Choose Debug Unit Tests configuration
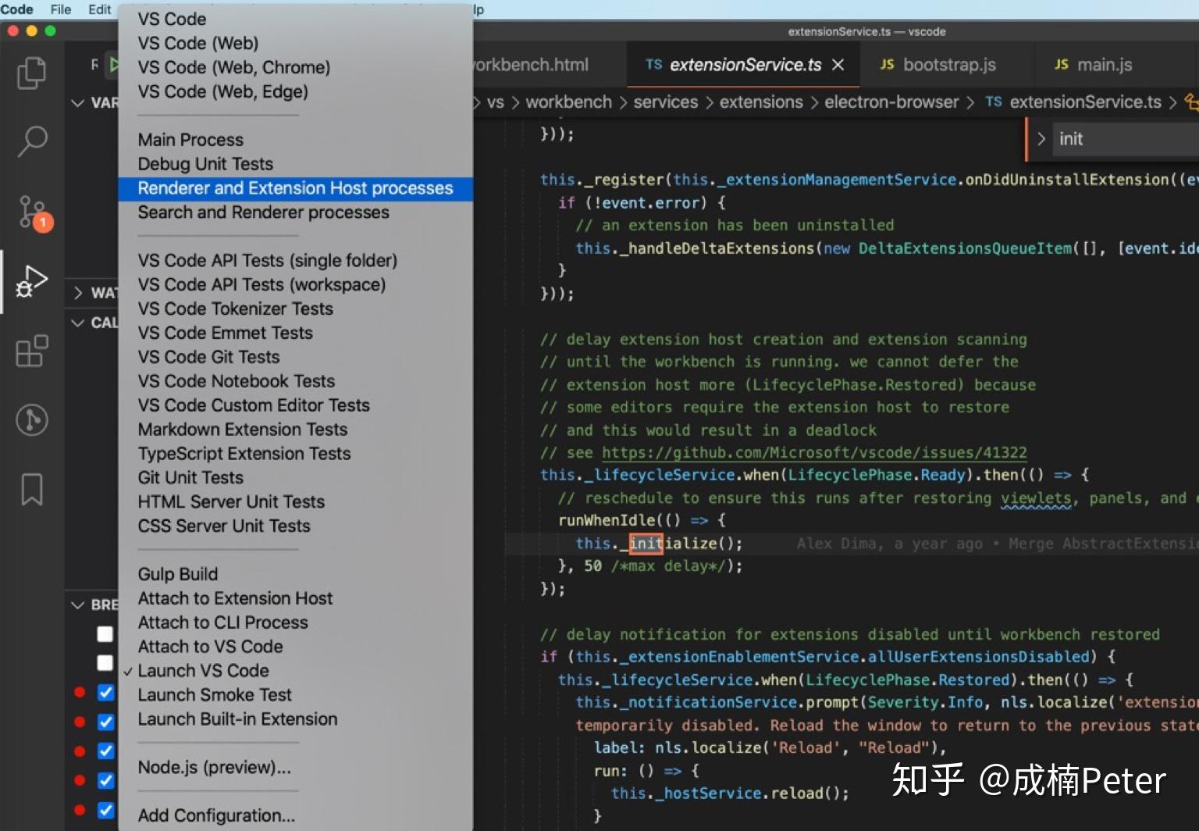The width and height of the screenshot is (1199, 831). [x=295, y=164]
